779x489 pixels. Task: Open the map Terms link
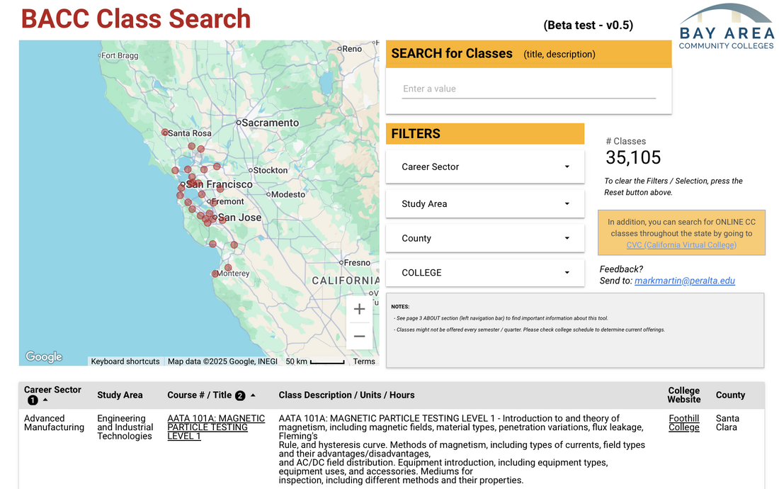[x=364, y=361]
